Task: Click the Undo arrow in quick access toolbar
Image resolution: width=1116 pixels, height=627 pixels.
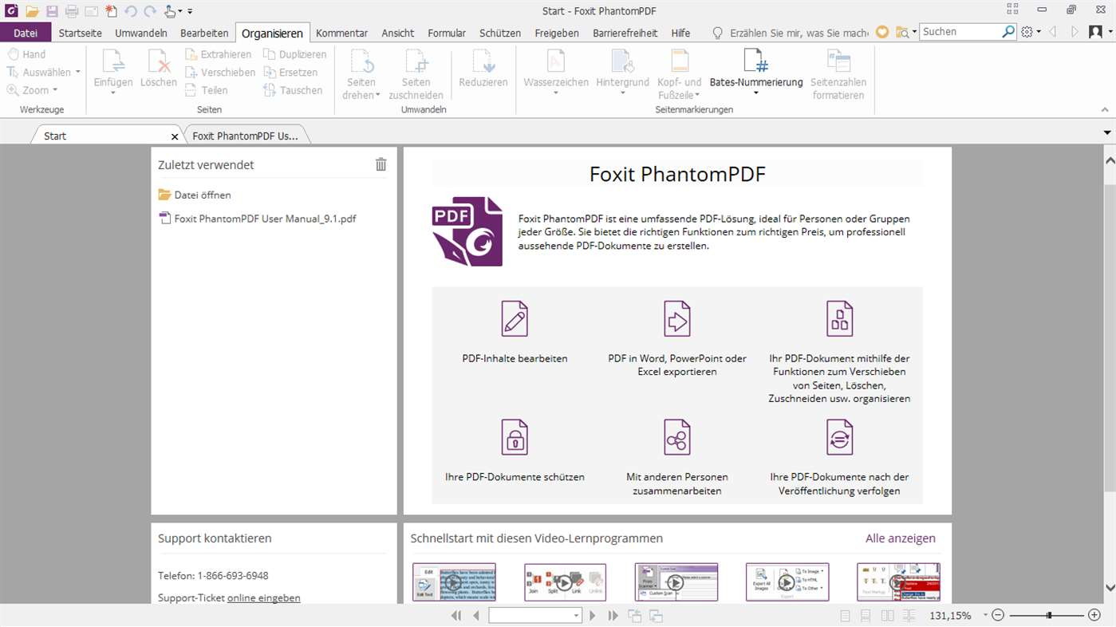Action: [x=131, y=11]
